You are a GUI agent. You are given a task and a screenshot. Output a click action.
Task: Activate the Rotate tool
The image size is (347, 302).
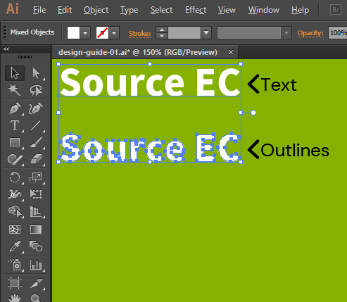(15, 177)
